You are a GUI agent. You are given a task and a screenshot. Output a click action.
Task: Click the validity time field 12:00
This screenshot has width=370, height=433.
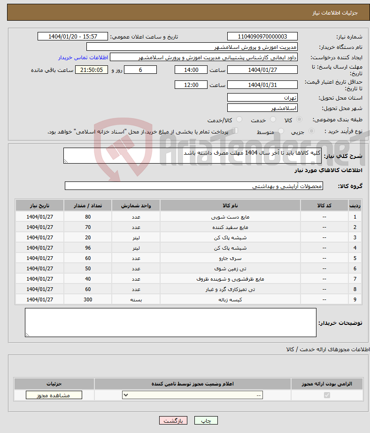[x=191, y=85]
